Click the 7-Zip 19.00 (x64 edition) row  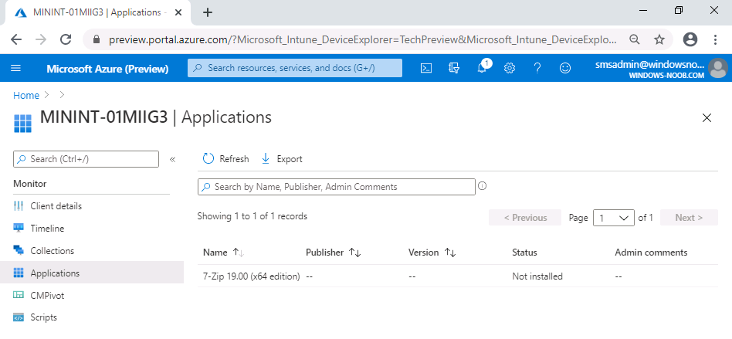point(457,276)
